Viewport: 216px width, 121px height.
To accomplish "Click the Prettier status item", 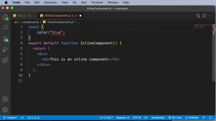I will [x=192, y=118].
